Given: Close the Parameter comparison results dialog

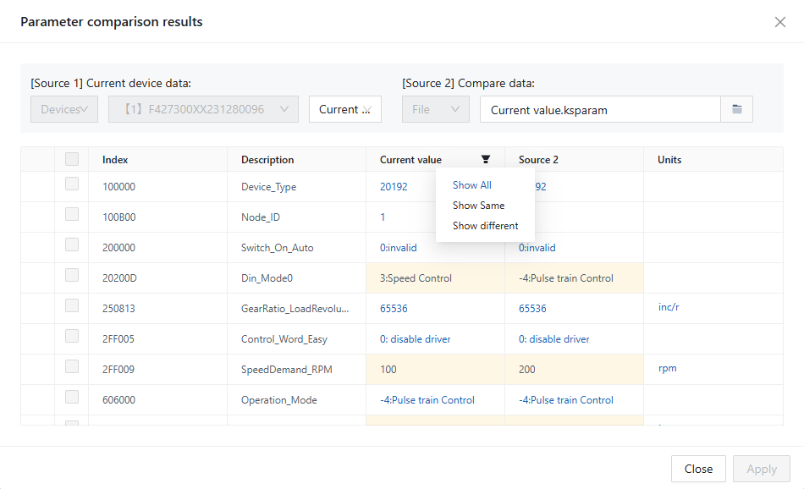Looking at the screenshot, I should coord(779,22).
